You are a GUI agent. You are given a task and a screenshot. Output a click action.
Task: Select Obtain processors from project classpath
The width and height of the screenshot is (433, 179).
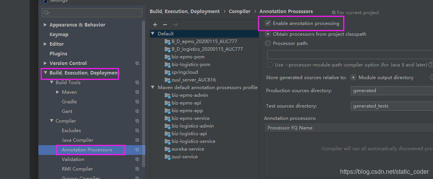pyautogui.click(x=268, y=34)
